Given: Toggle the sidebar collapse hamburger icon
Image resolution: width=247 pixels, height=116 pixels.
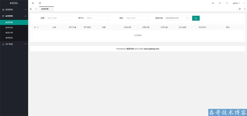Looking at the screenshot, I should [33, 3].
